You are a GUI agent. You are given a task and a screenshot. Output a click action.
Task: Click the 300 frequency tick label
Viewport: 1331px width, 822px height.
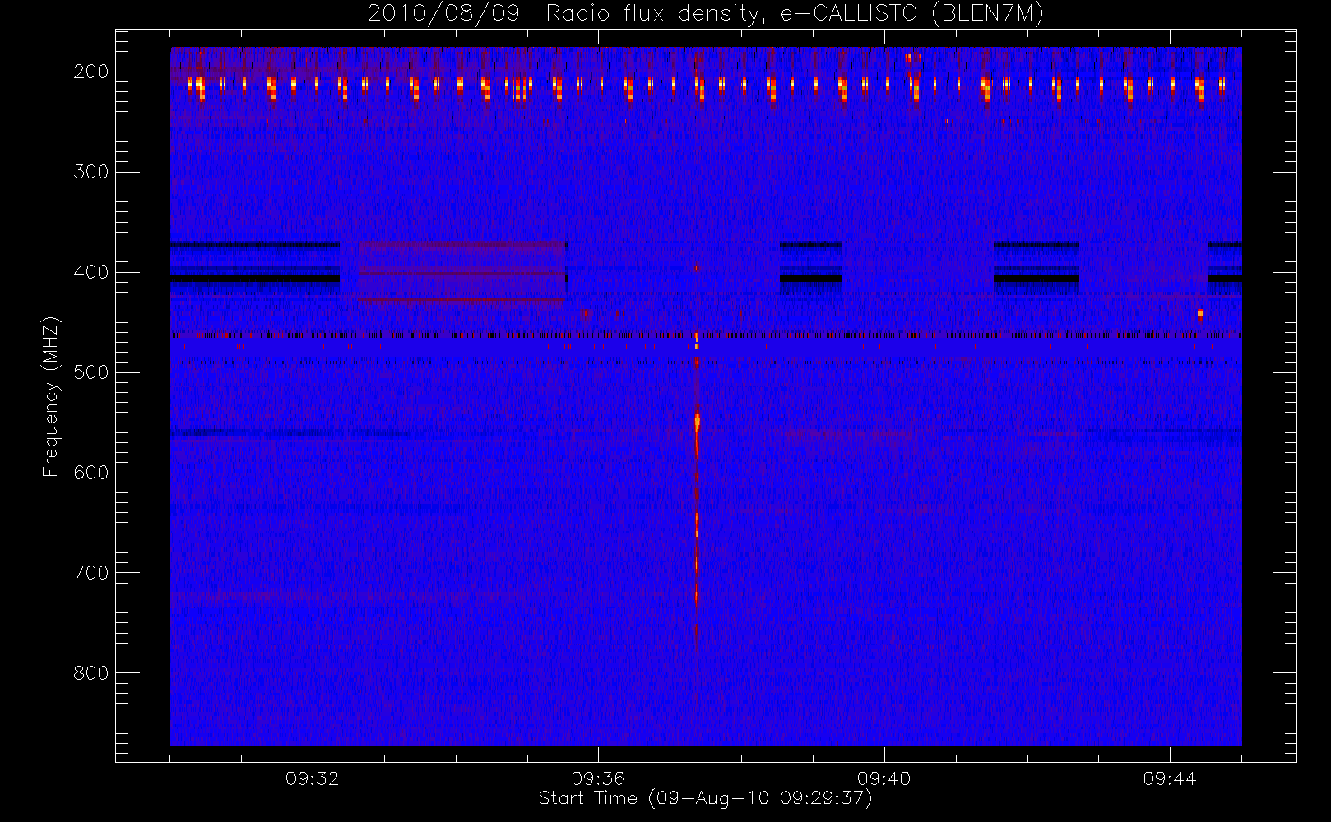(91, 172)
